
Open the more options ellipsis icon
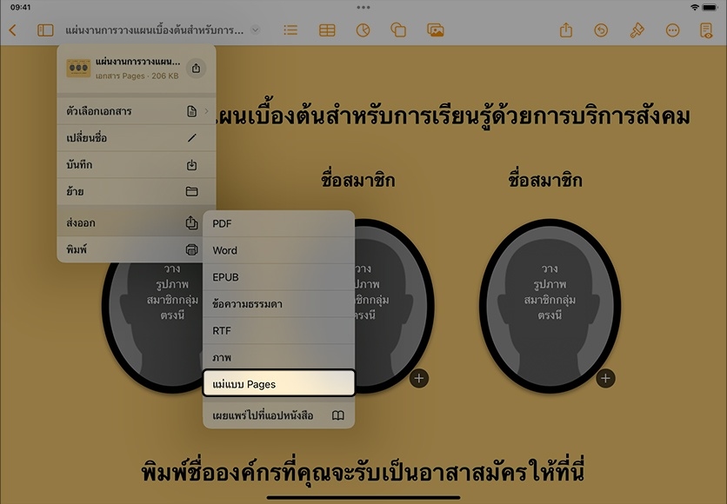coord(672,30)
